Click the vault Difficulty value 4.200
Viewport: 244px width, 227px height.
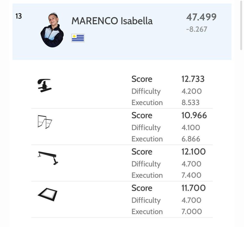point(191,91)
